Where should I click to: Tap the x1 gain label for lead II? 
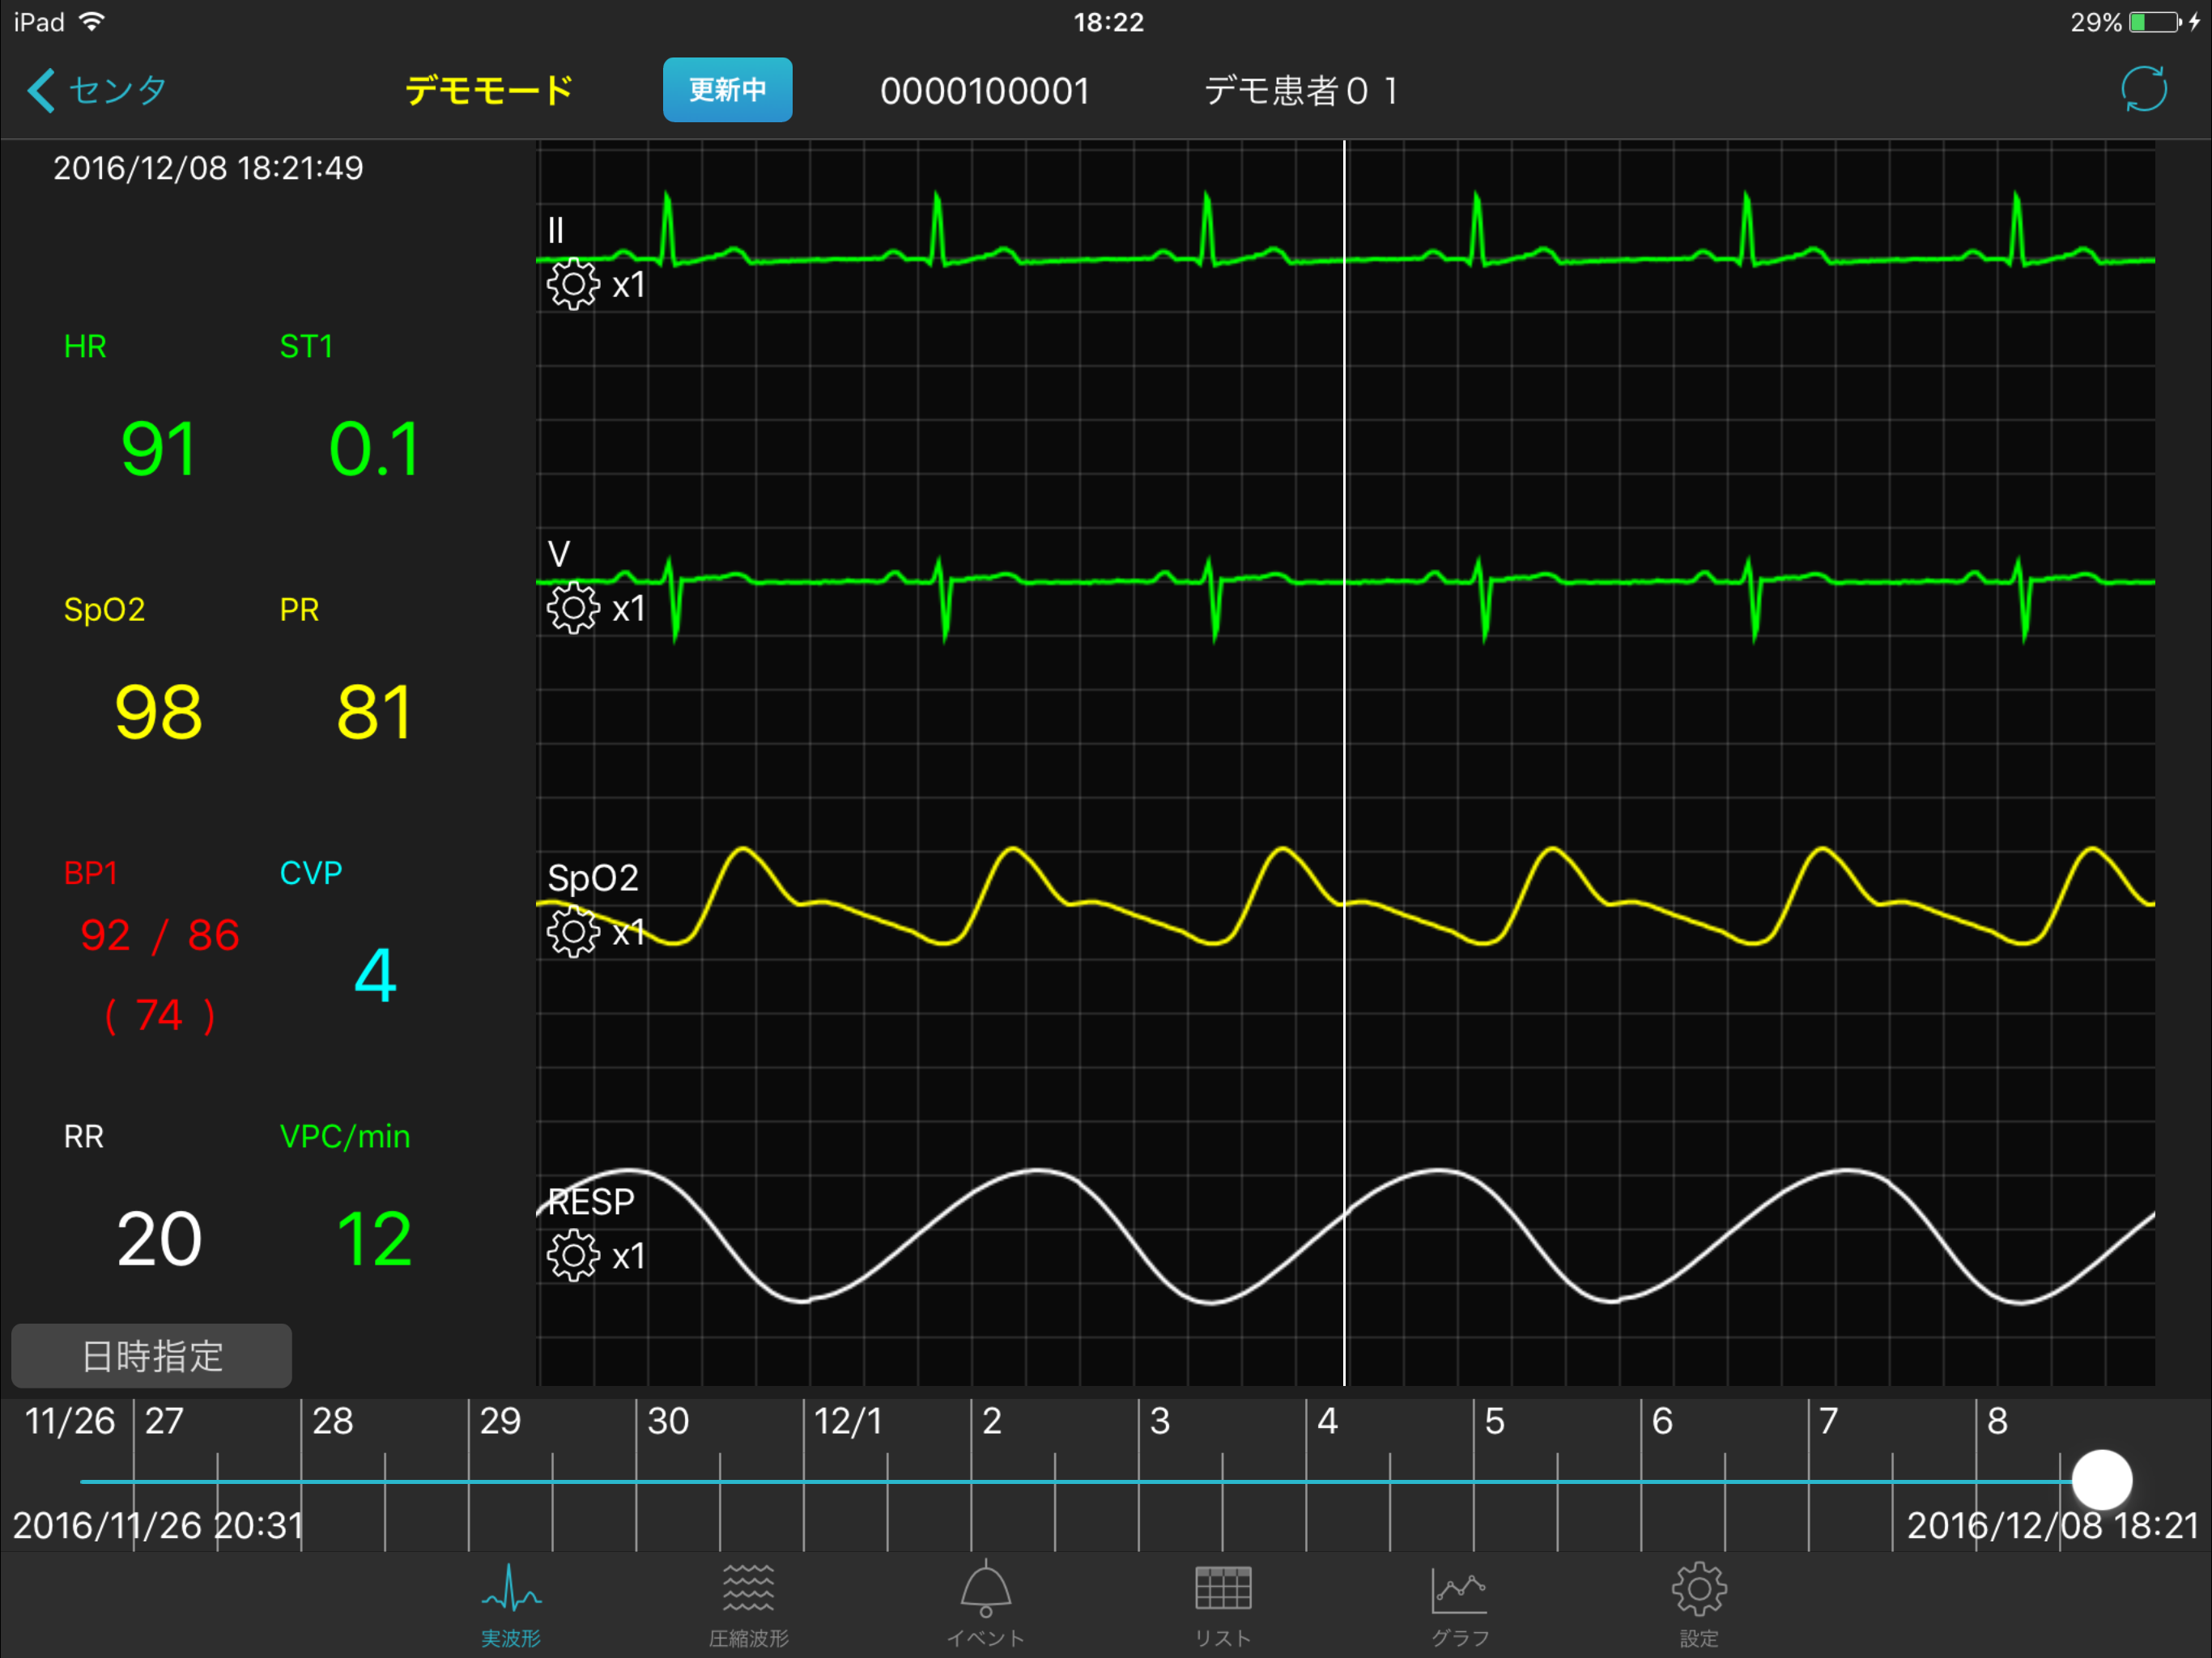(x=628, y=286)
